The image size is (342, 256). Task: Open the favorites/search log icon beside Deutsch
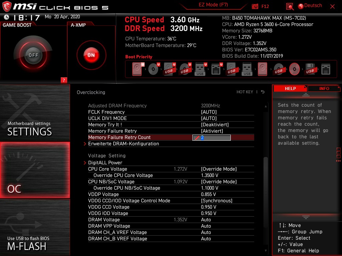(289, 6)
